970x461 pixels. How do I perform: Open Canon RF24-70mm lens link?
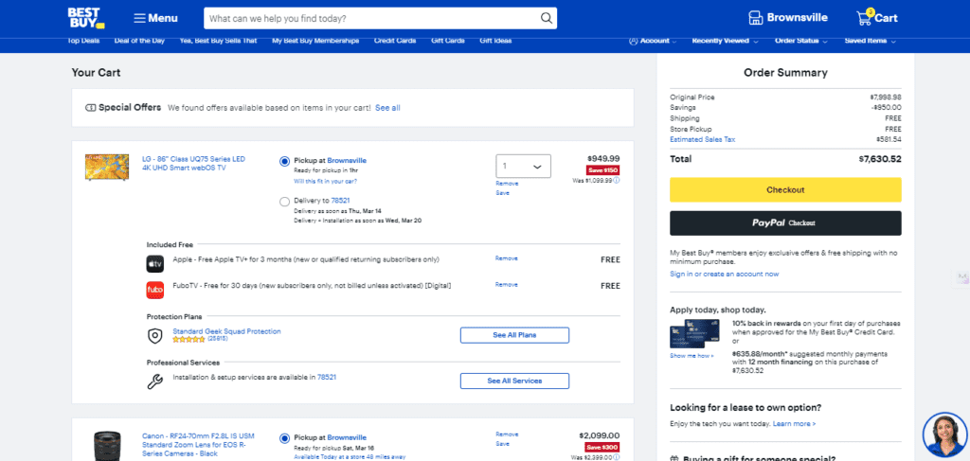pos(198,444)
